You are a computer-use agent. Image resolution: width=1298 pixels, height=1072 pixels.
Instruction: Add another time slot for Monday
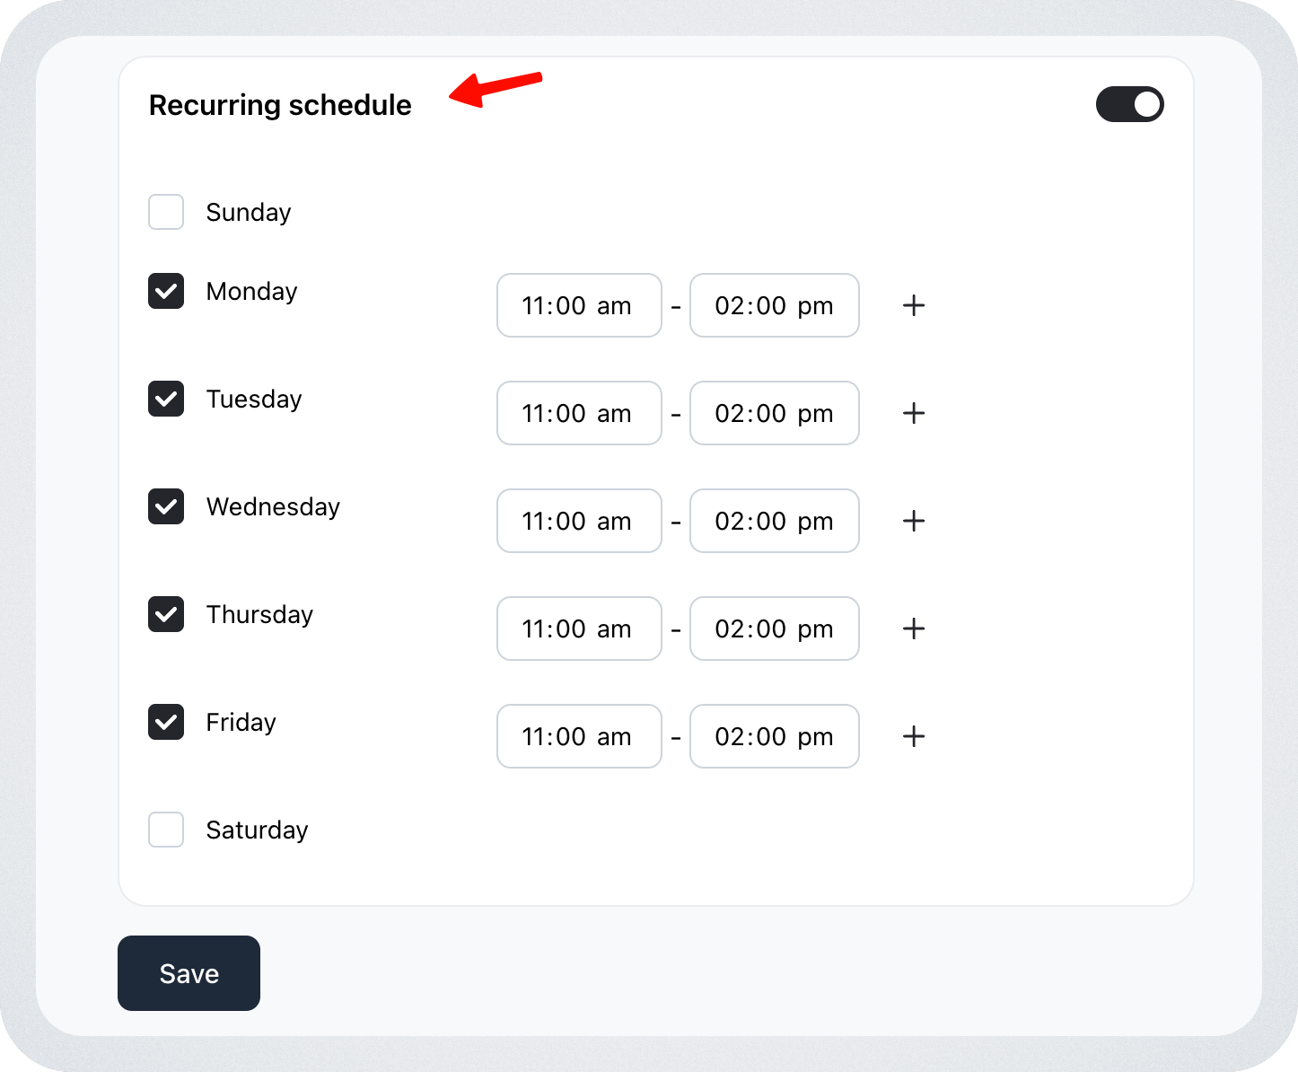914,305
